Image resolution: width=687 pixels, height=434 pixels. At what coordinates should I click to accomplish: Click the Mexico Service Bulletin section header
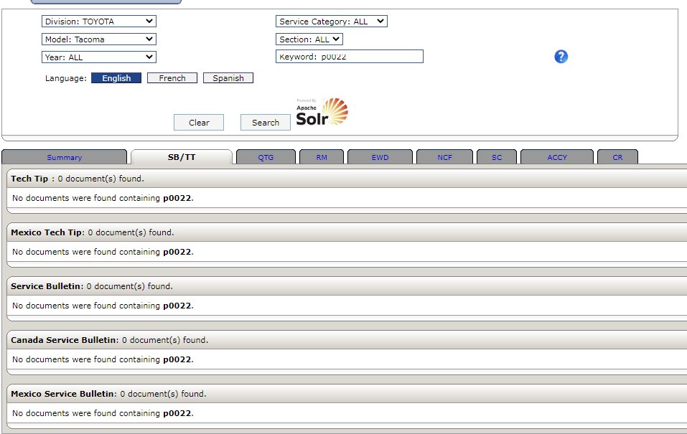(x=347, y=394)
